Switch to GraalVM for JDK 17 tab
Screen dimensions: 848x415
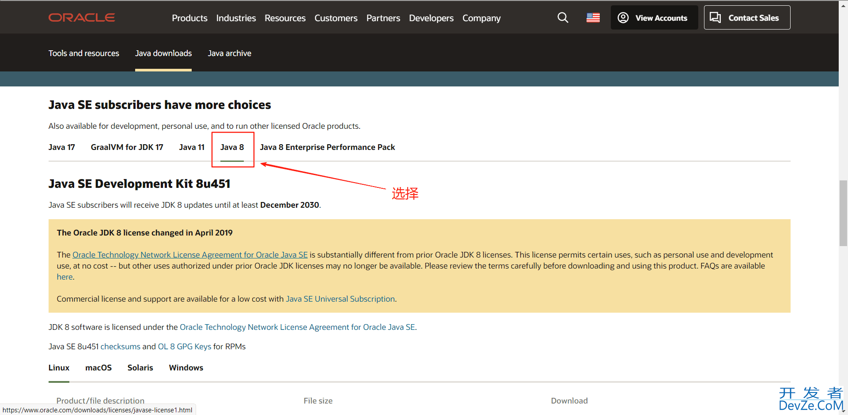click(x=127, y=147)
